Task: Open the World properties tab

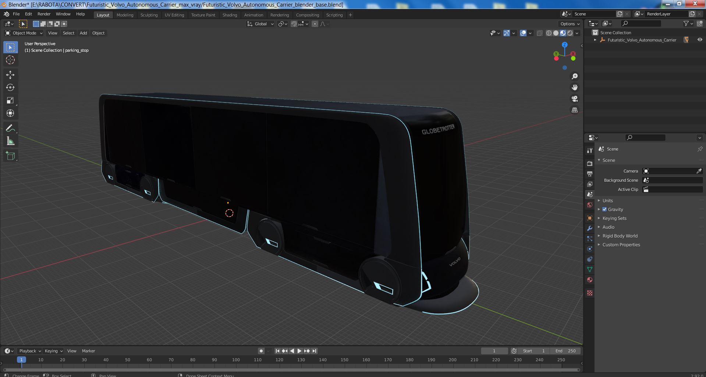Action: point(590,205)
